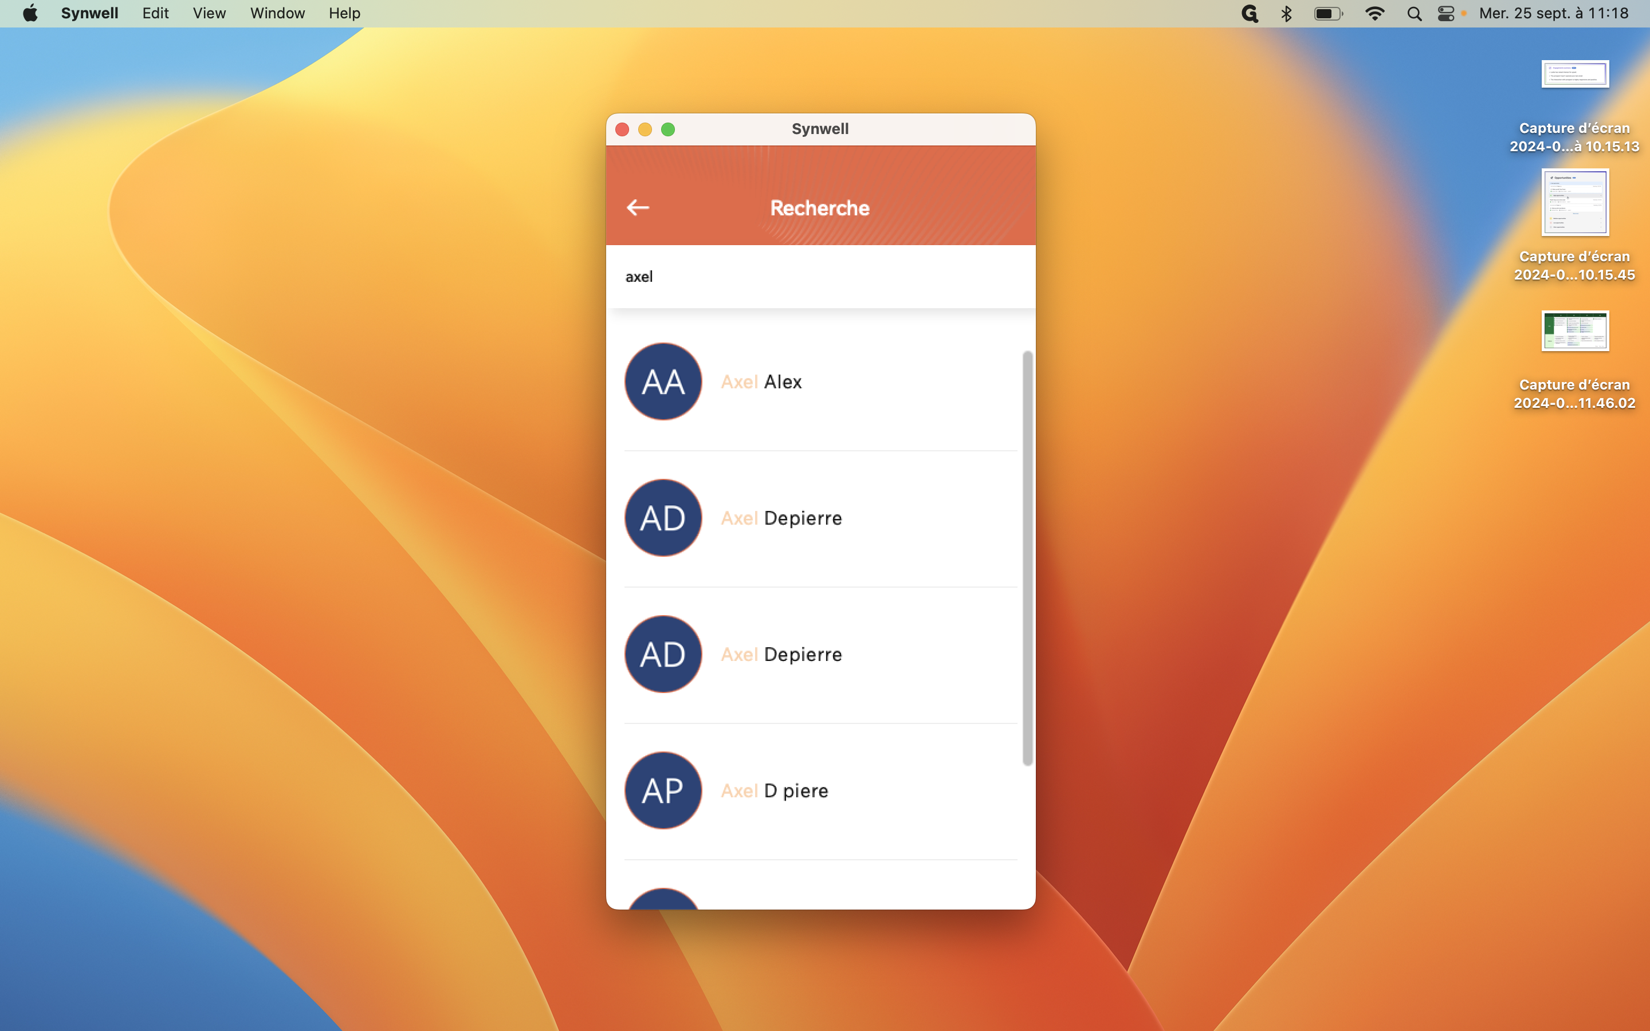This screenshot has width=1650, height=1031.
Task: Open Control Center from the menu bar
Action: click(1445, 14)
